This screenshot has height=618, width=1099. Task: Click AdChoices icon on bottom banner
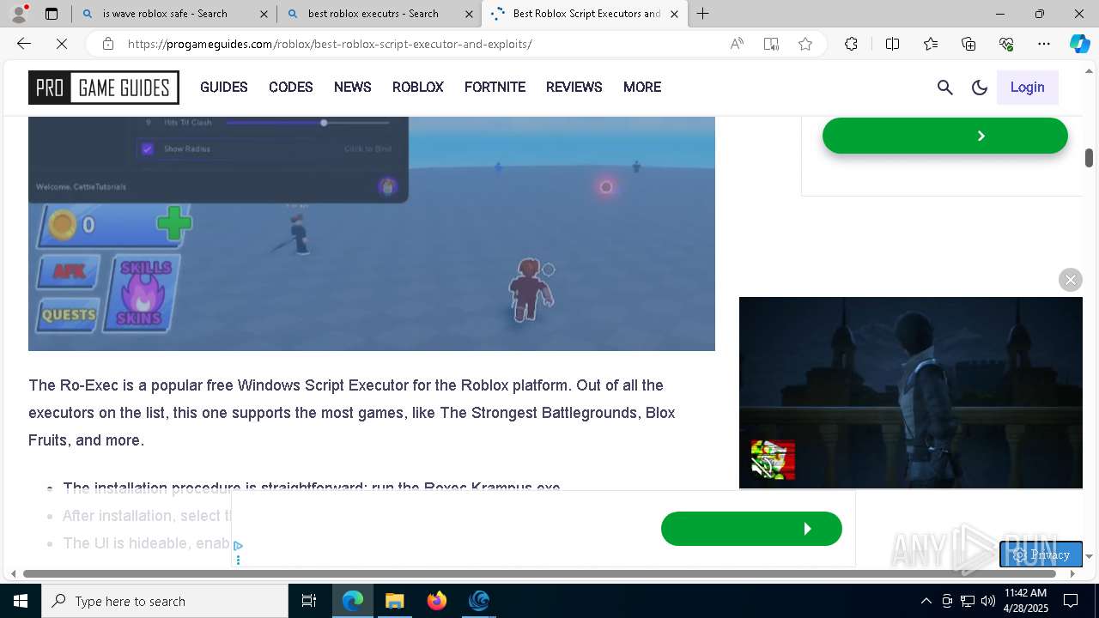(238, 546)
